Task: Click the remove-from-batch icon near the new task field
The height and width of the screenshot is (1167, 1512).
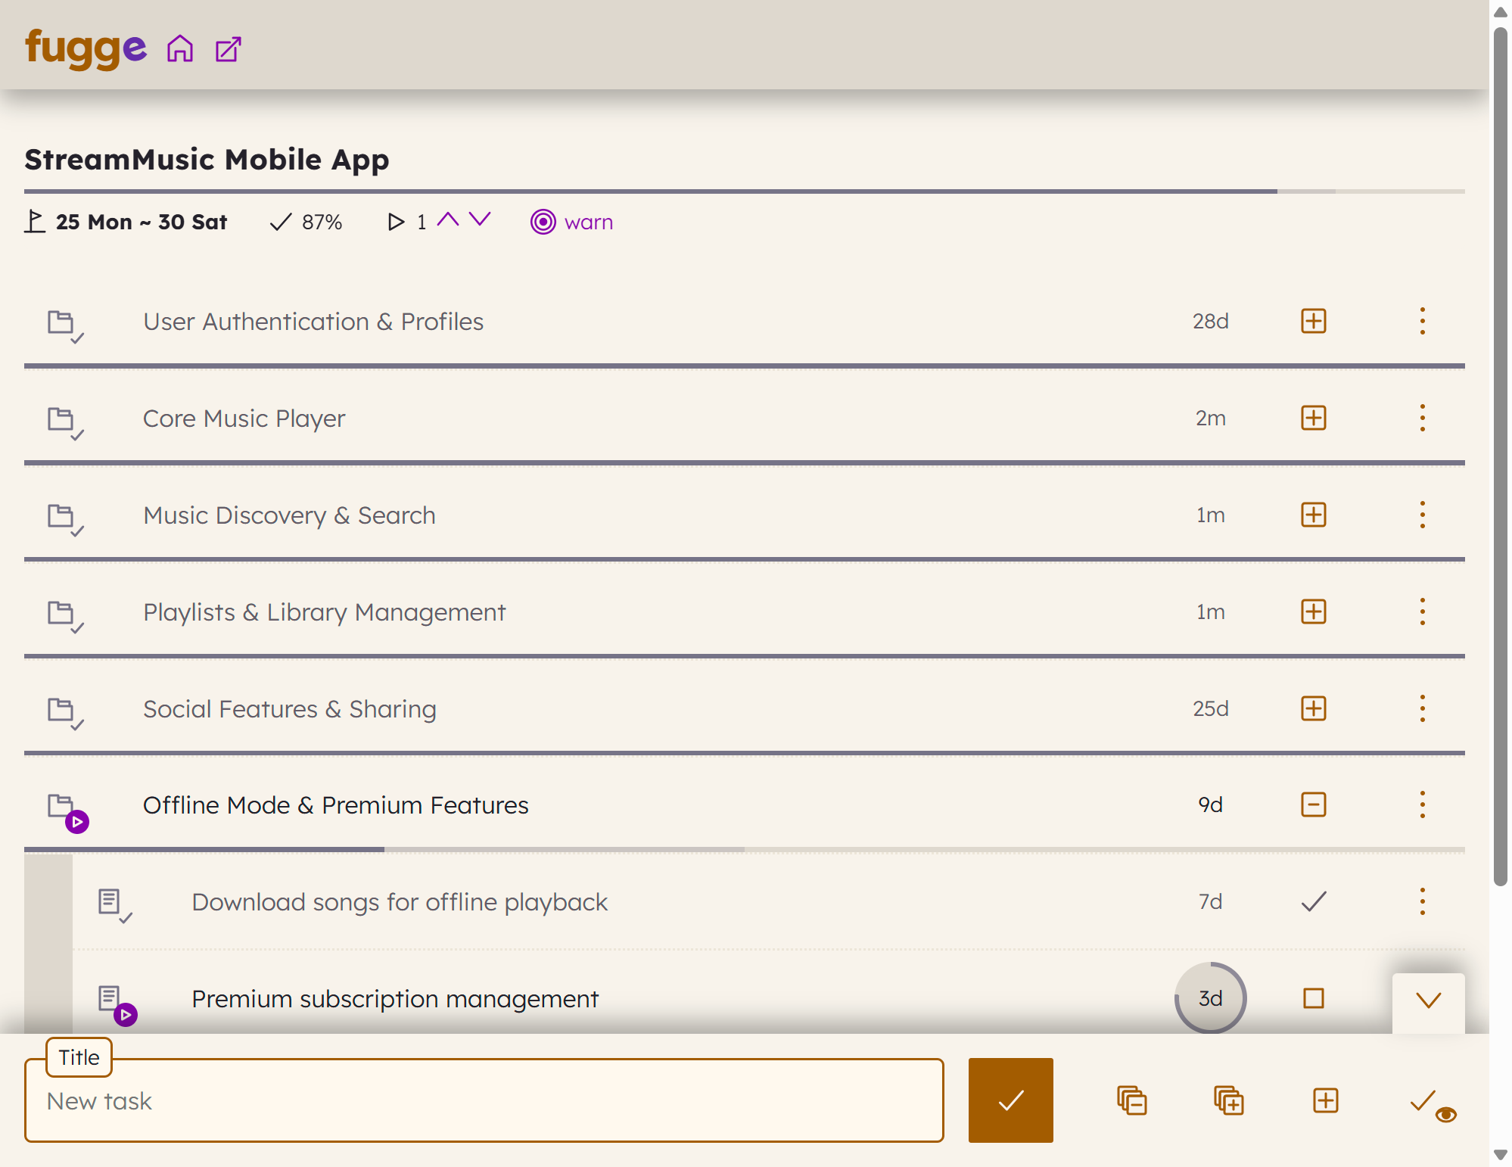Action: point(1131,1101)
